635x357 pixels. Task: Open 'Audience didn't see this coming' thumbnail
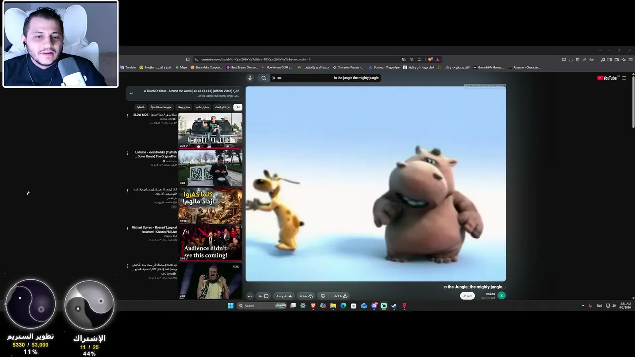click(x=210, y=243)
